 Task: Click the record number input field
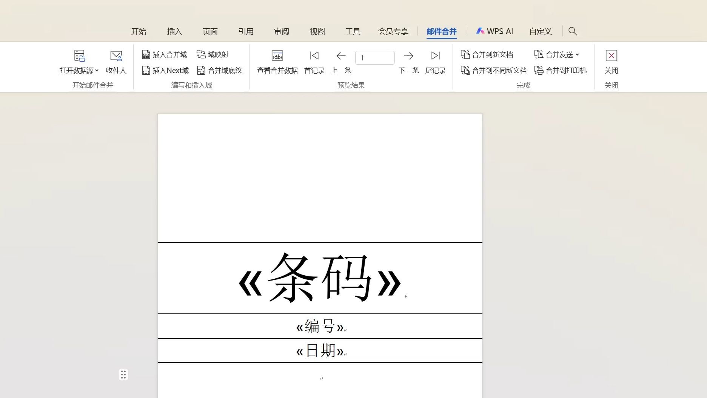tap(374, 57)
